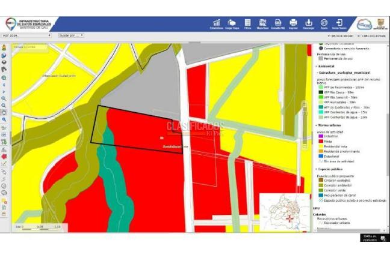This screenshot has width=390, height=258.
Task: Collapse the Espacio público legend group
Action: tap(317, 169)
